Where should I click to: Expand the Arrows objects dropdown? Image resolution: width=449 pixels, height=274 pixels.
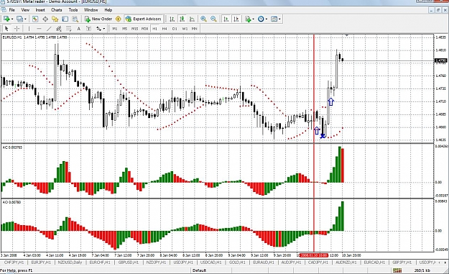[x=104, y=29]
